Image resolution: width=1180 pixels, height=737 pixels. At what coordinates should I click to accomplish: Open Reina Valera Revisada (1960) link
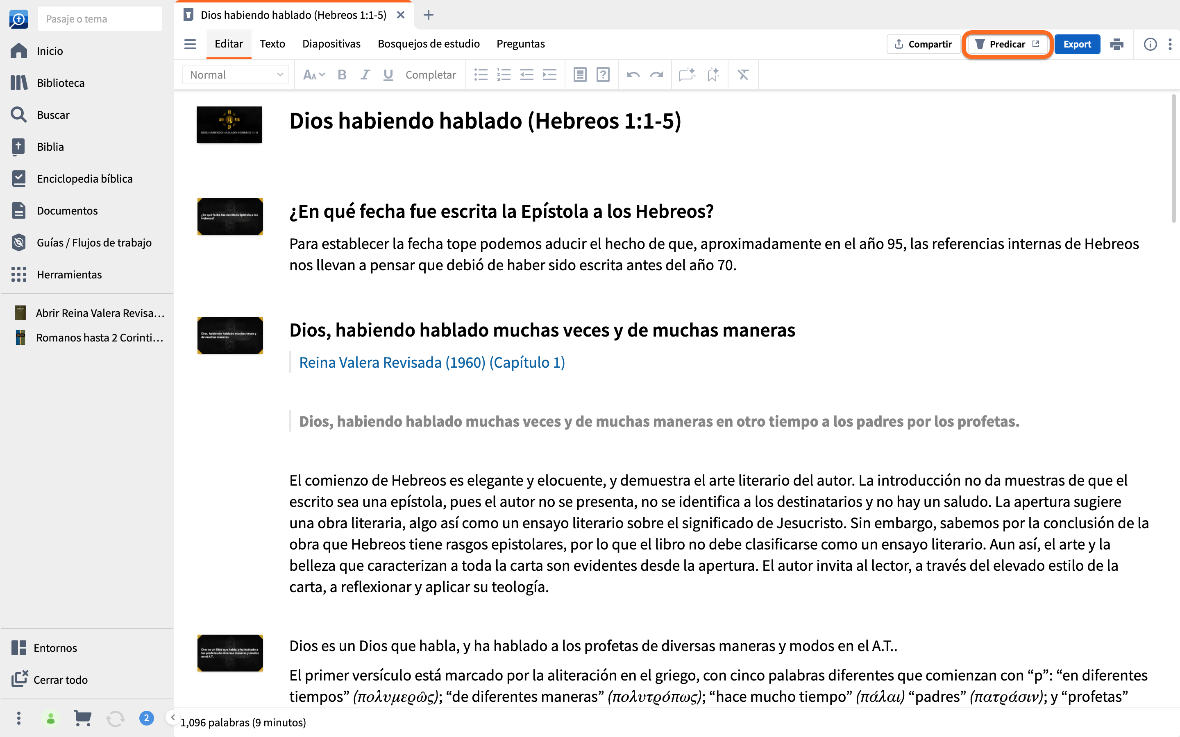[x=432, y=362]
